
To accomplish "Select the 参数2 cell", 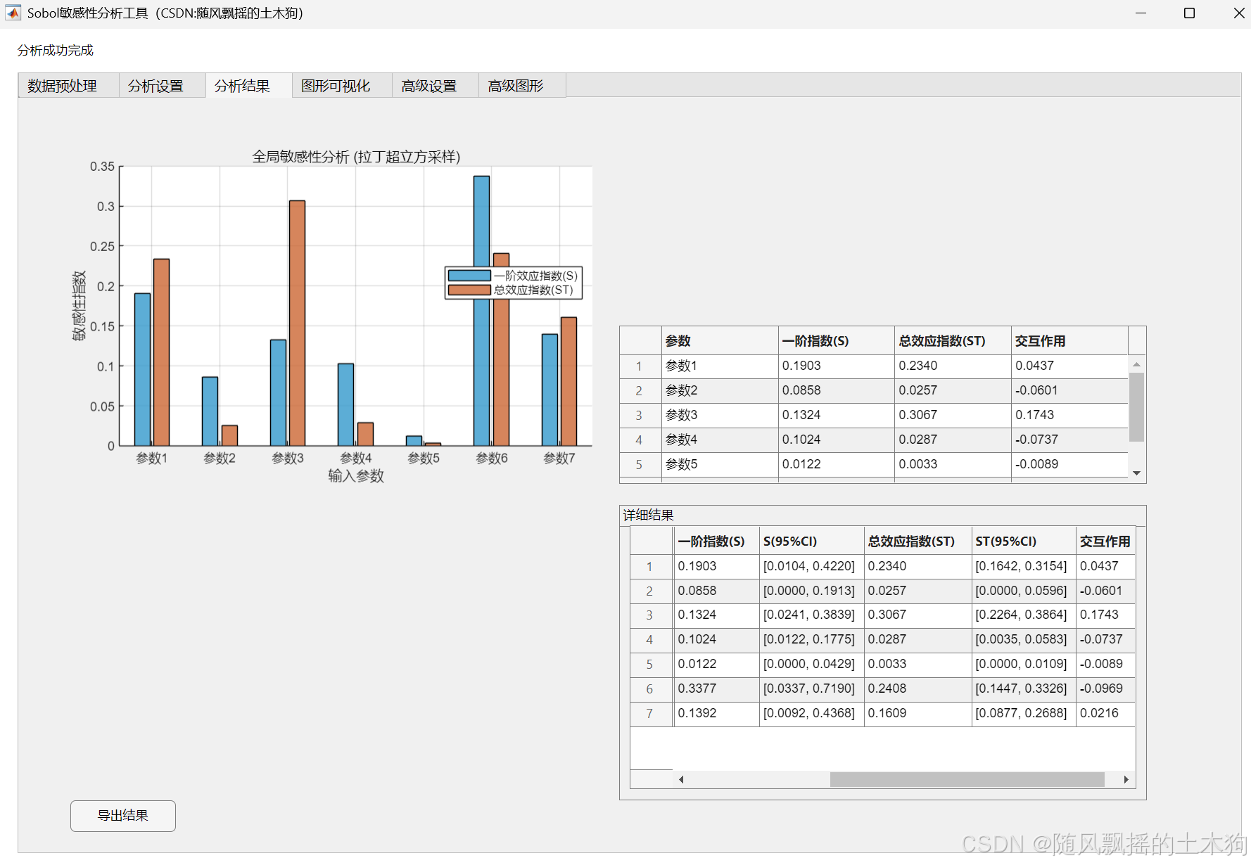I will pyautogui.click(x=720, y=391).
